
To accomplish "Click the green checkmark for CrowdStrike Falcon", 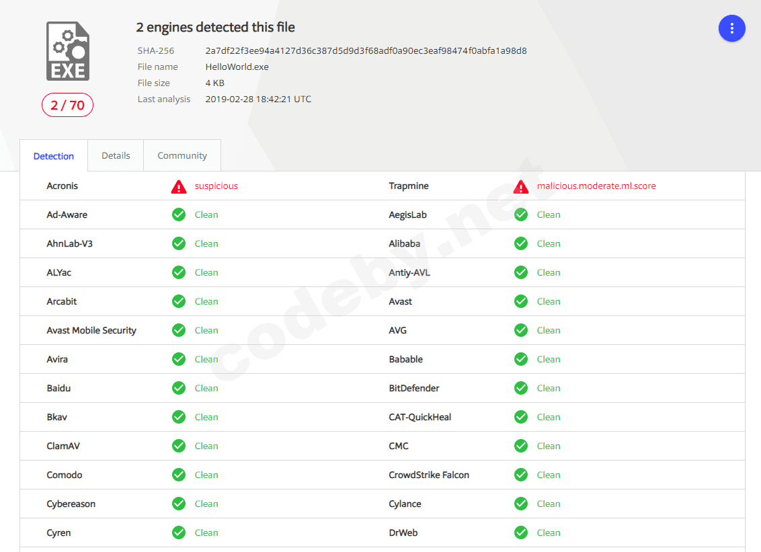I will [x=521, y=475].
